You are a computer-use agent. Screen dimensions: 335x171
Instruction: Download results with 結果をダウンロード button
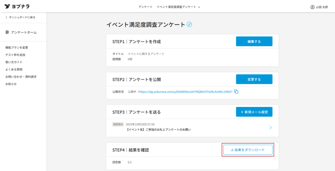(x=248, y=150)
